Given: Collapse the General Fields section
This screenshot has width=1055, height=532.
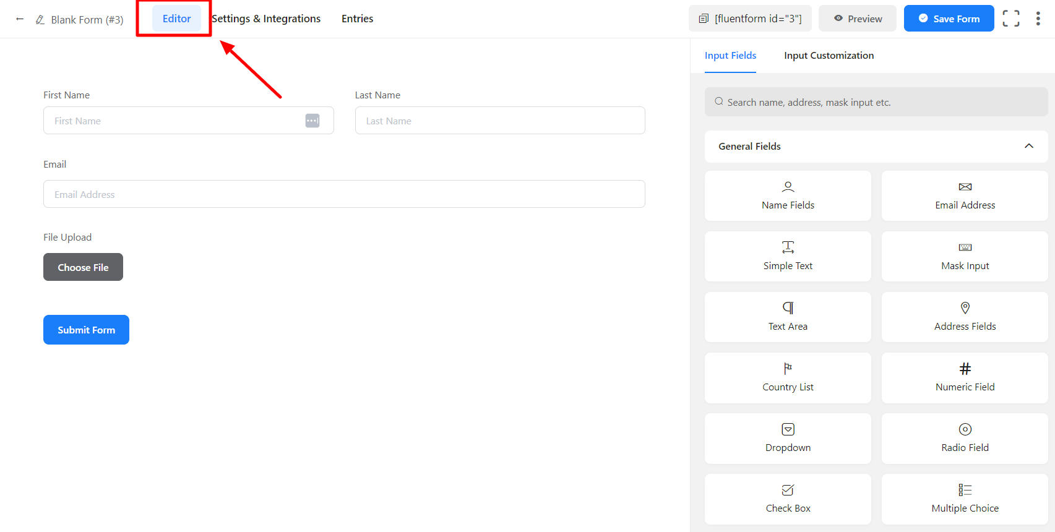Looking at the screenshot, I should [1028, 146].
